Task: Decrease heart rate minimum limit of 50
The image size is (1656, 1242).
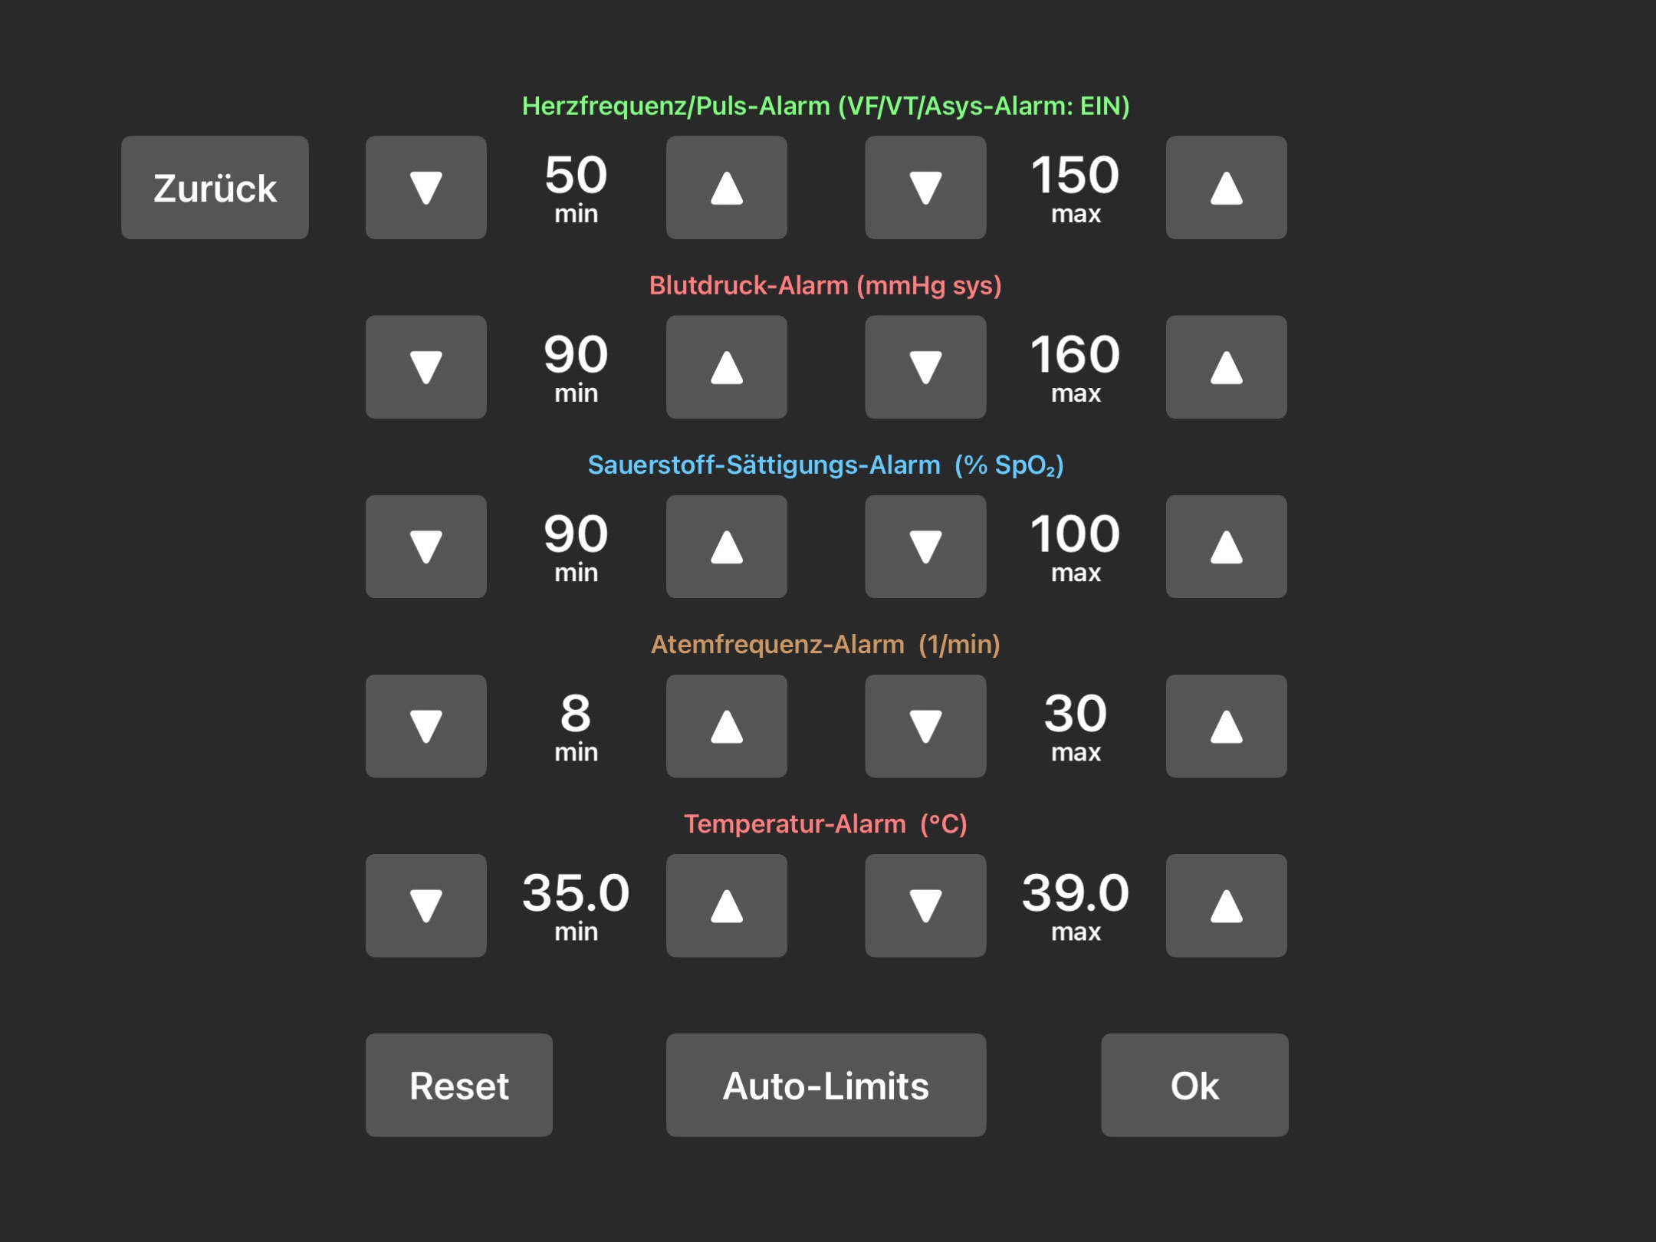Action: coord(426,188)
